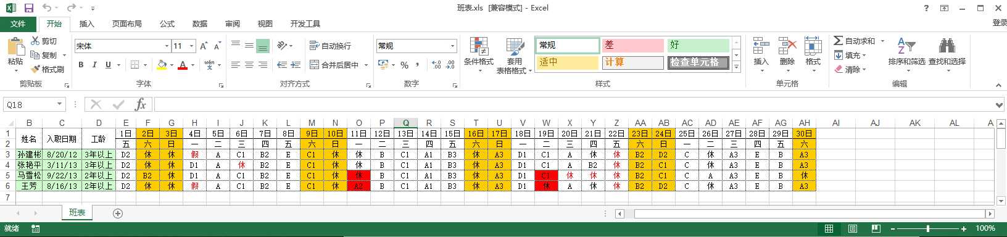Apply percent style format
This screenshot has width=1007, height=237.
tap(404, 65)
